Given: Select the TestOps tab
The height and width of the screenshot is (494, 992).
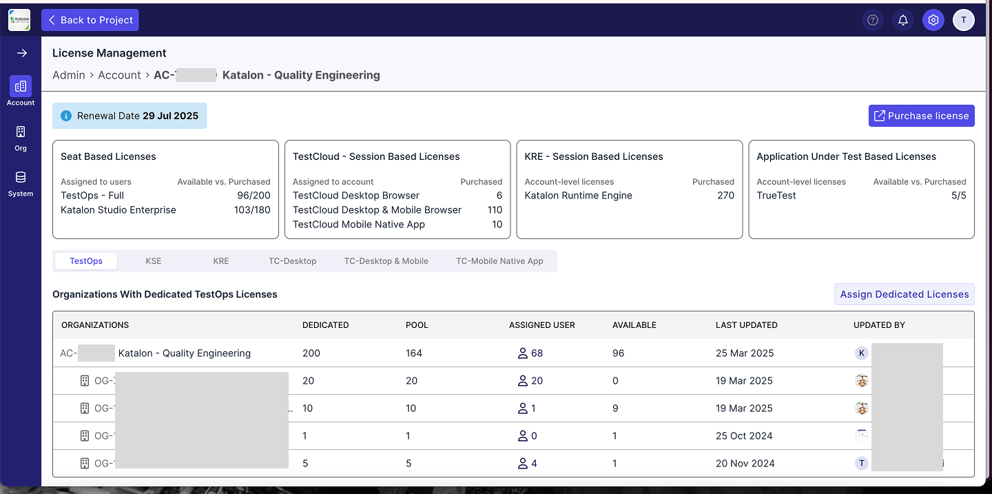Looking at the screenshot, I should pyautogui.click(x=86, y=261).
